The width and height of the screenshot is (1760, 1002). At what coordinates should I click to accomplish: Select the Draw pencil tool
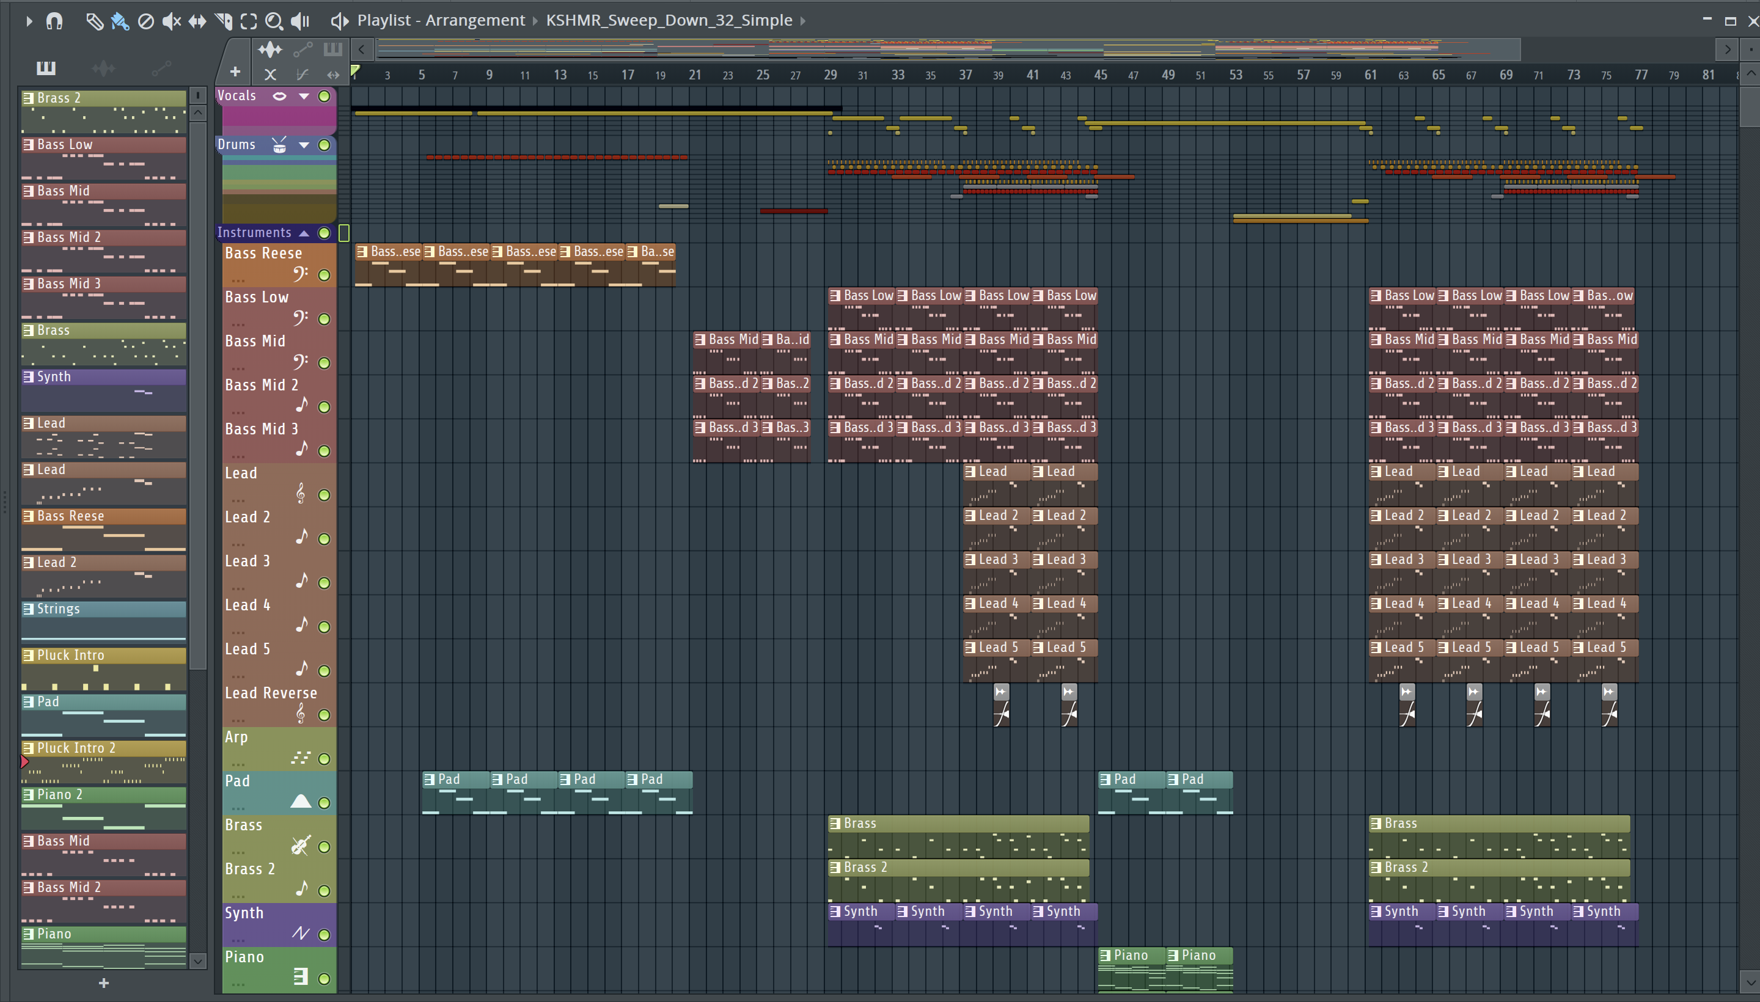click(x=94, y=21)
